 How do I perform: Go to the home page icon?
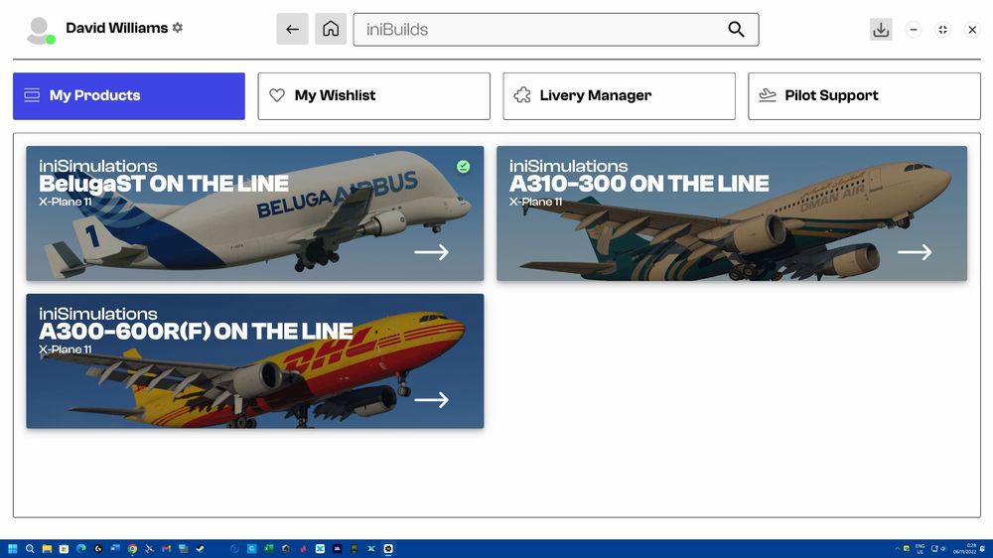331,30
